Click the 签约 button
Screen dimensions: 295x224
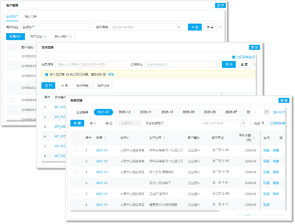tap(48, 85)
